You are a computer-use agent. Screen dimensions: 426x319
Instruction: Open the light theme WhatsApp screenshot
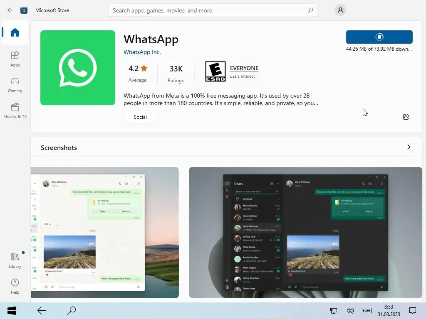[105, 233]
